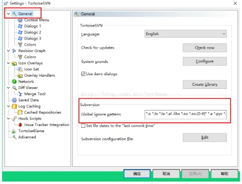The width and height of the screenshot is (242, 184).
Task: Click the Configure system sounds button
Action: click(x=205, y=61)
